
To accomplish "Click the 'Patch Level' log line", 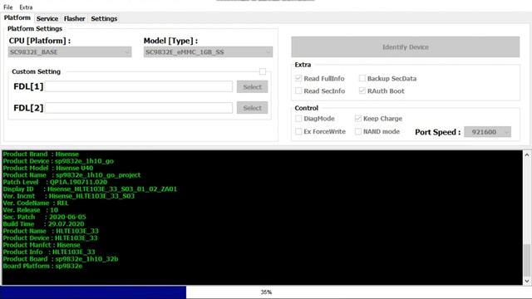I will tap(55, 182).
